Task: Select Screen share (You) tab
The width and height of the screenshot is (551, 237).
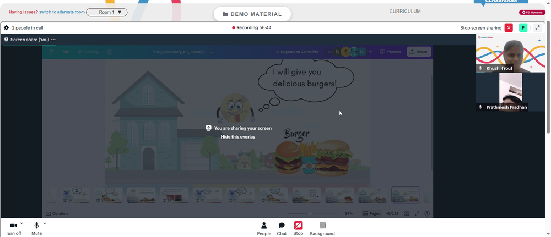Action: (30, 40)
